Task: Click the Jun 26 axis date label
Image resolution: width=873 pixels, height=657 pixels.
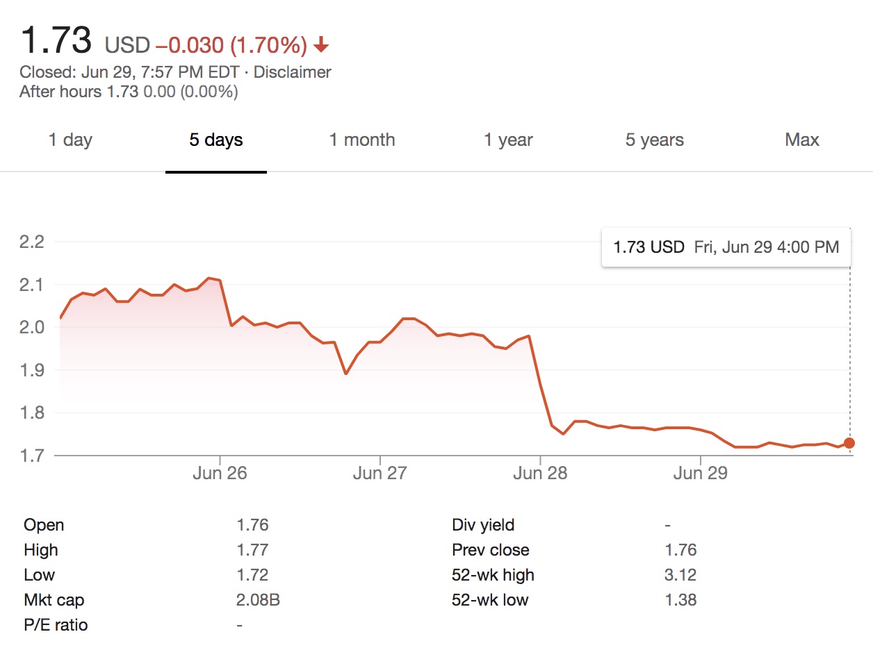Action: 220,474
